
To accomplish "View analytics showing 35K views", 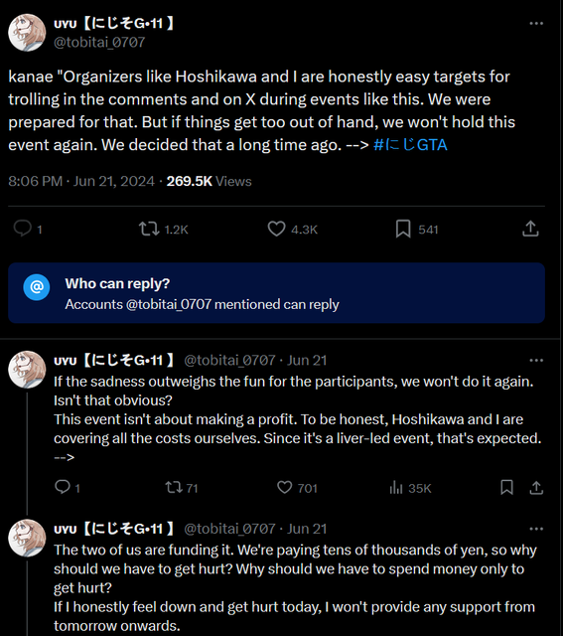I will click(411, 488).
